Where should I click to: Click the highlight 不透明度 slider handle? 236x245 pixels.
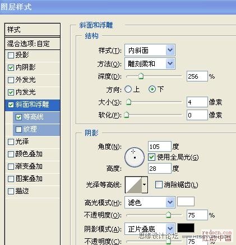click(x=169, y=215)
